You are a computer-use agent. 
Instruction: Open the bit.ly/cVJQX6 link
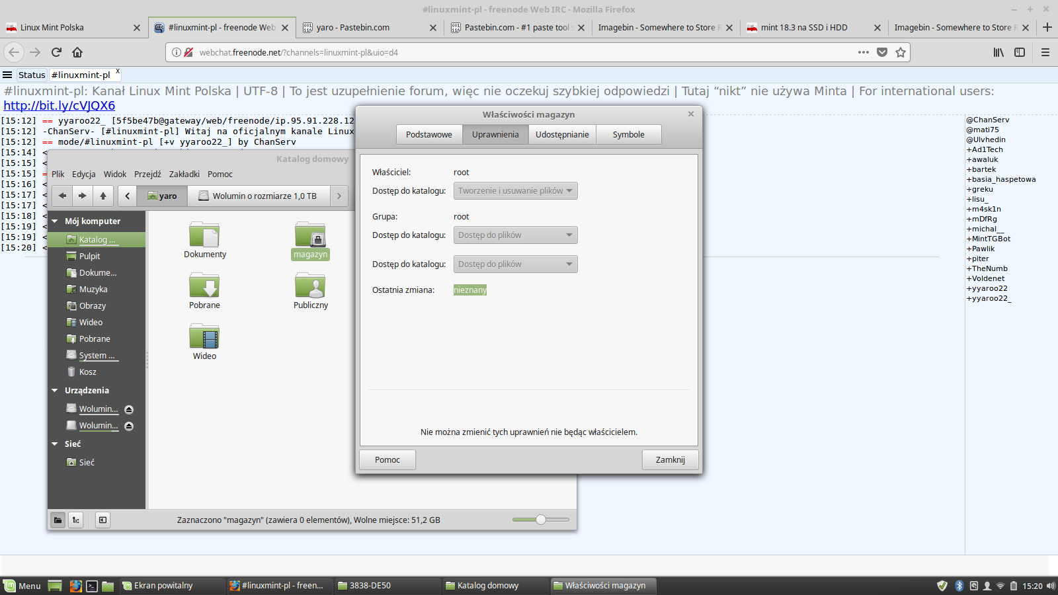[x=60, y=106]
